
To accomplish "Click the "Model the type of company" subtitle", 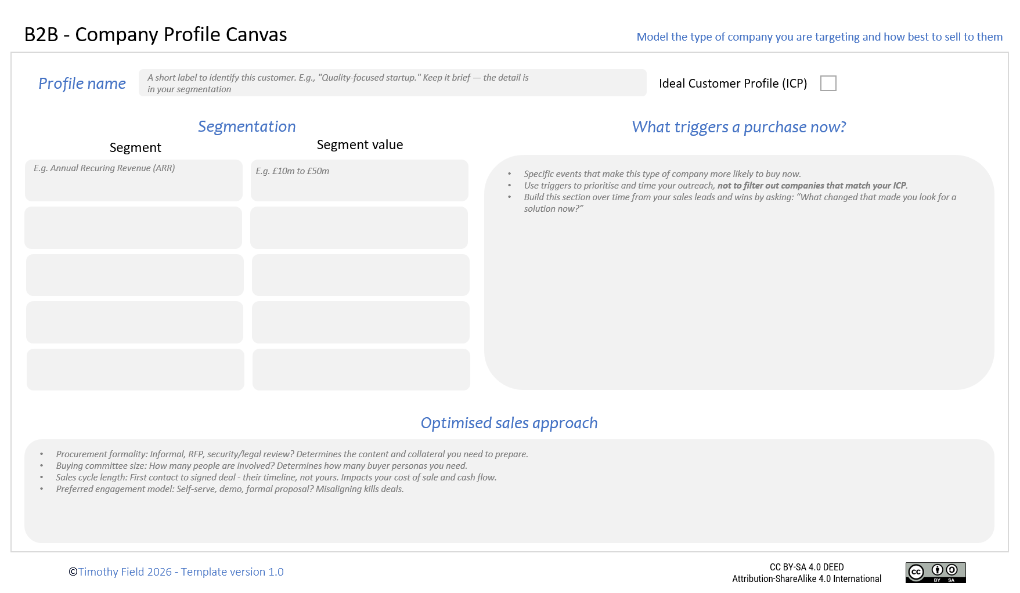I will [820, 37].
